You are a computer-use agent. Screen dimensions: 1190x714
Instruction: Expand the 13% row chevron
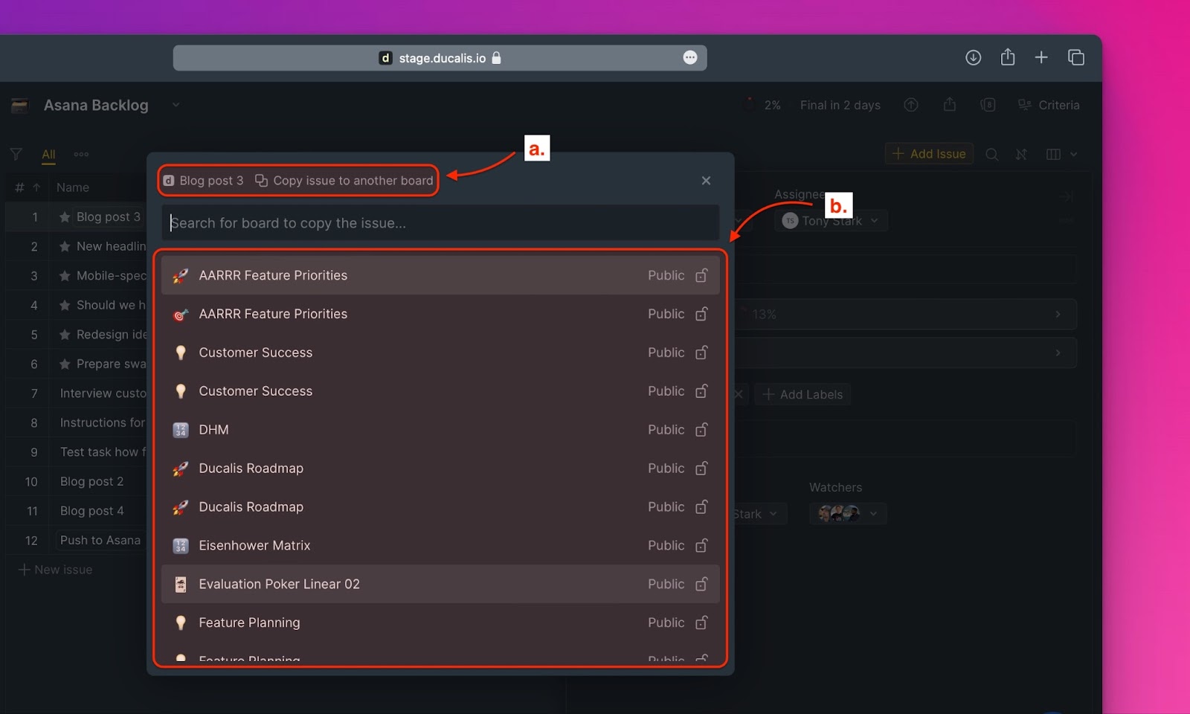point(1058,315)
